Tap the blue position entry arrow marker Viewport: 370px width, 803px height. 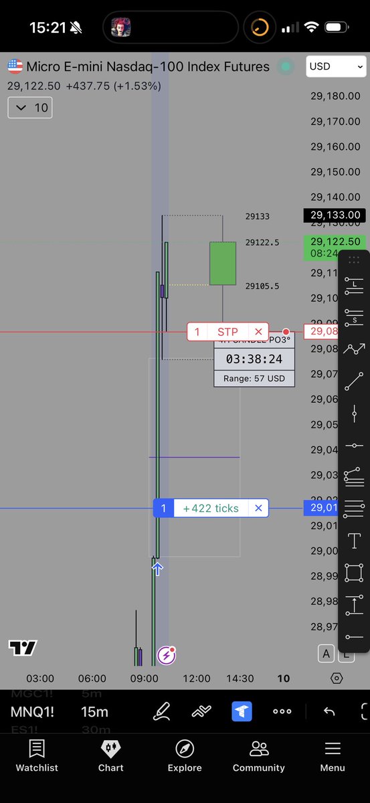(157, 569)
